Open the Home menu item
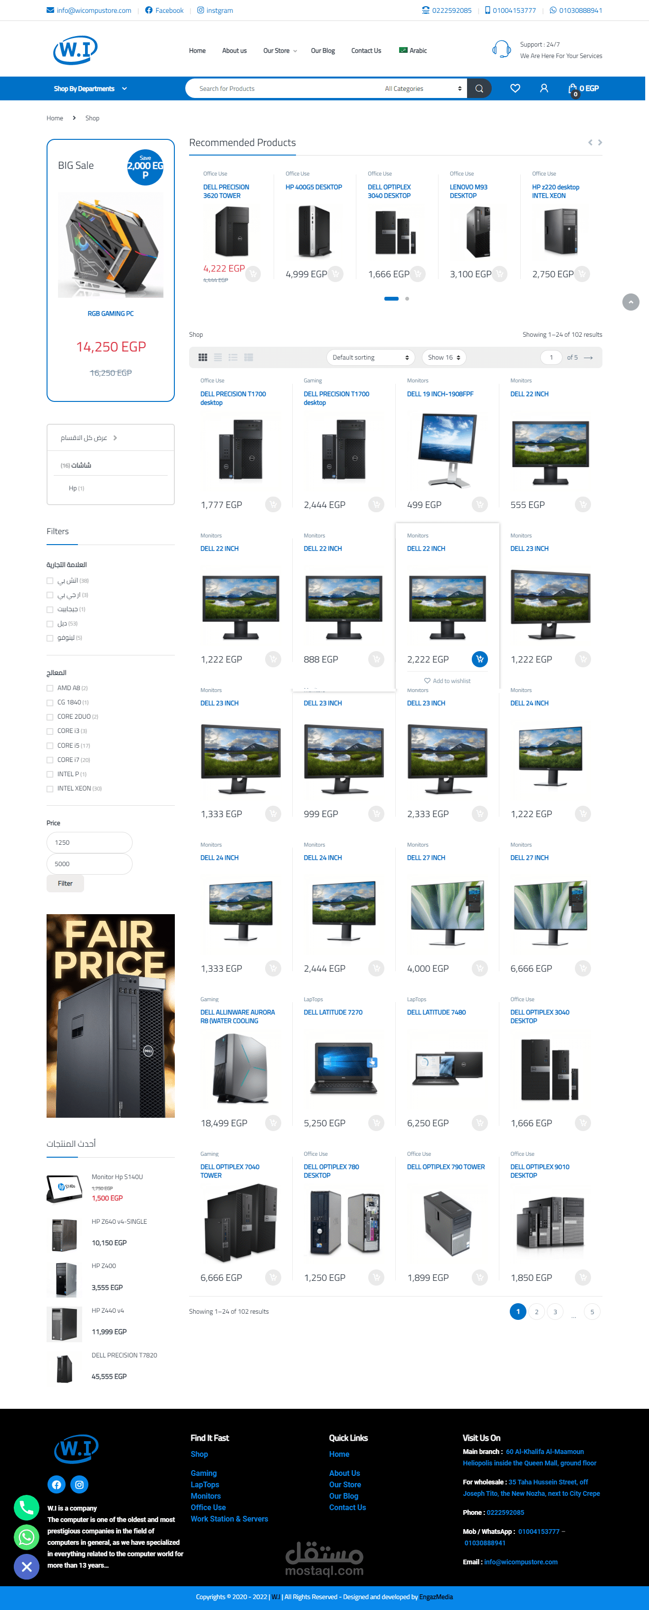649x1610 pixels. 197,50
